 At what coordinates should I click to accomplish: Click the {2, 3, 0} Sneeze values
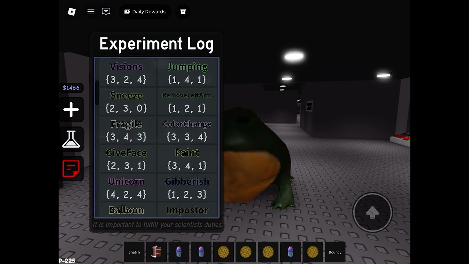click(126, 108)
